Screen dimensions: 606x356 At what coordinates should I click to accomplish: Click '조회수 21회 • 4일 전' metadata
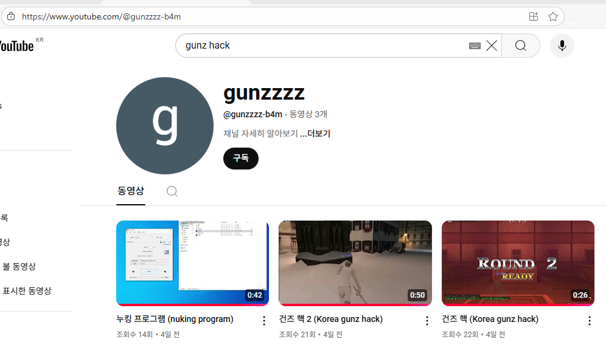coord(311,334)
